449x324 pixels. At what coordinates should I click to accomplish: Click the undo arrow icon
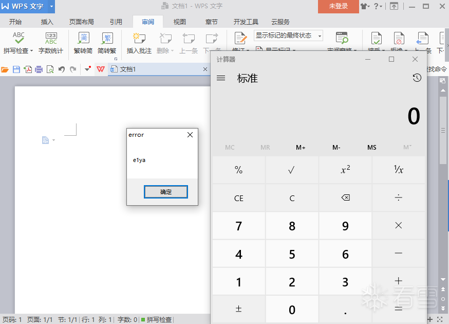[x=62, y=69]
